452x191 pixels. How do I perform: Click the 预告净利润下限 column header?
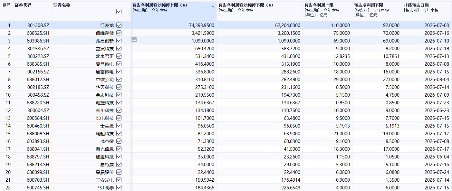pyautogui.click(x=369, y=5)
